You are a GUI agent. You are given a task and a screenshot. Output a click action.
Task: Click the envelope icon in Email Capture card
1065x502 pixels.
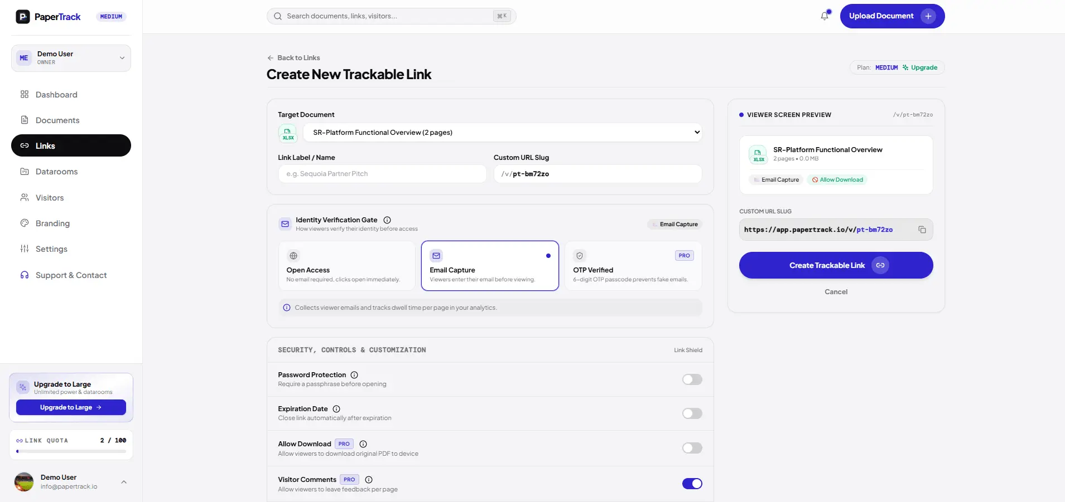coord(436,256)
